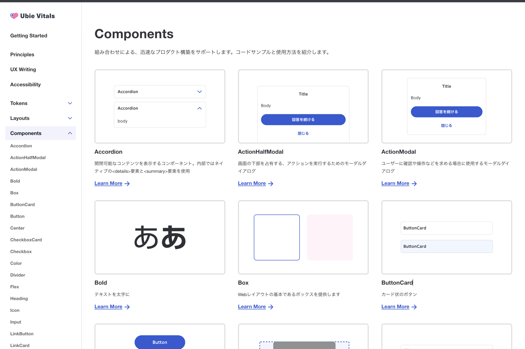Go to Color in sidebar list

[x=16, y=263]
